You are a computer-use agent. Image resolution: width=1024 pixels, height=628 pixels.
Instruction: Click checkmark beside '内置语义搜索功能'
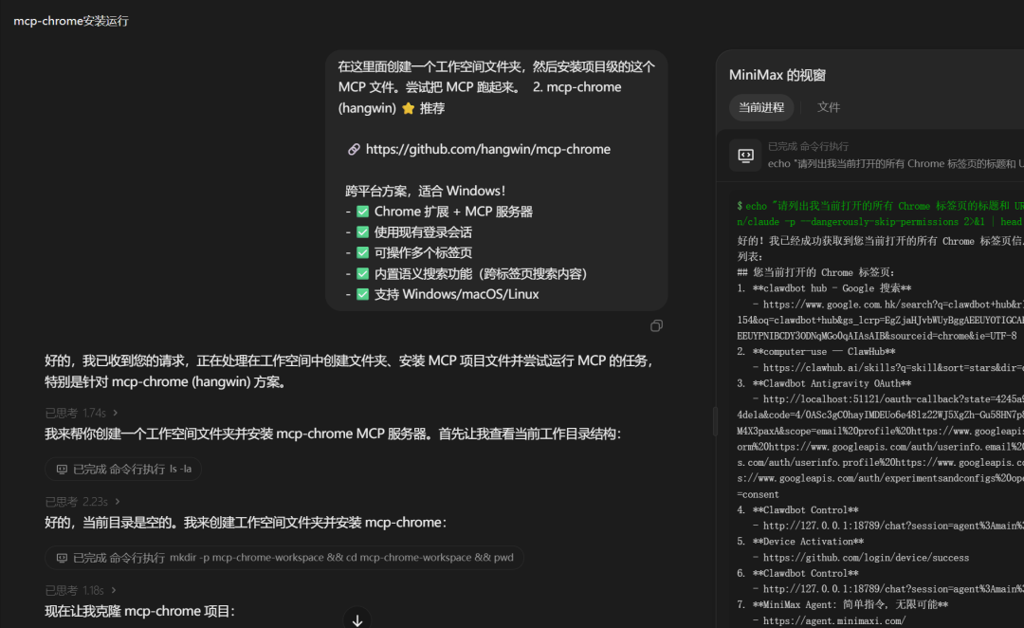(x=362, y=273)
